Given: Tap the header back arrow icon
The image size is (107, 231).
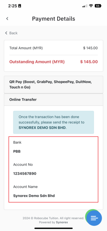Looking at the screenshot, I should click(x=7, y=19).
